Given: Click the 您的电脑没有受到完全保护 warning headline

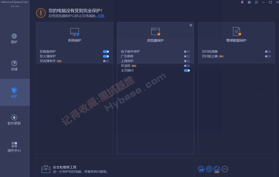Looking at the screenshot, I should (x=75, y=10).
